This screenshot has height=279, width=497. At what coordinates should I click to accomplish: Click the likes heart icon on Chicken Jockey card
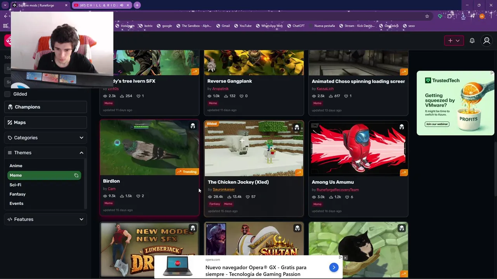click(x=248, y=197)
